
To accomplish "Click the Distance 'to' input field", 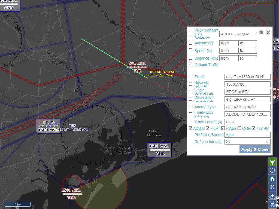I will 248,58.
